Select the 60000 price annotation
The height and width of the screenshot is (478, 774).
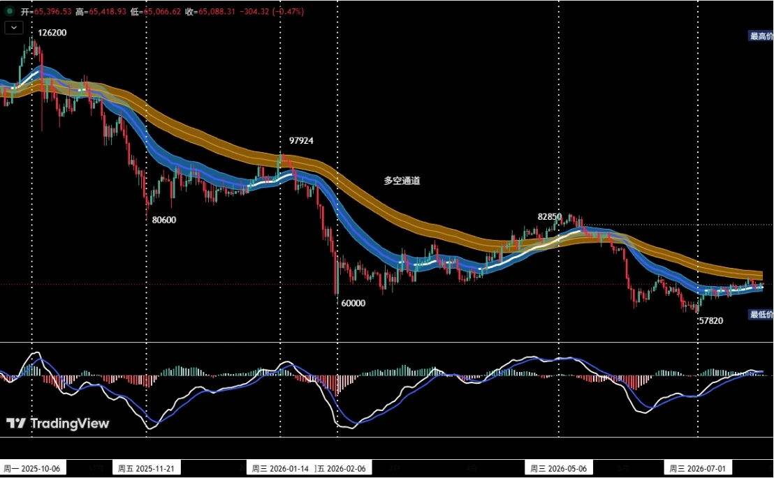tap(353, 304)
